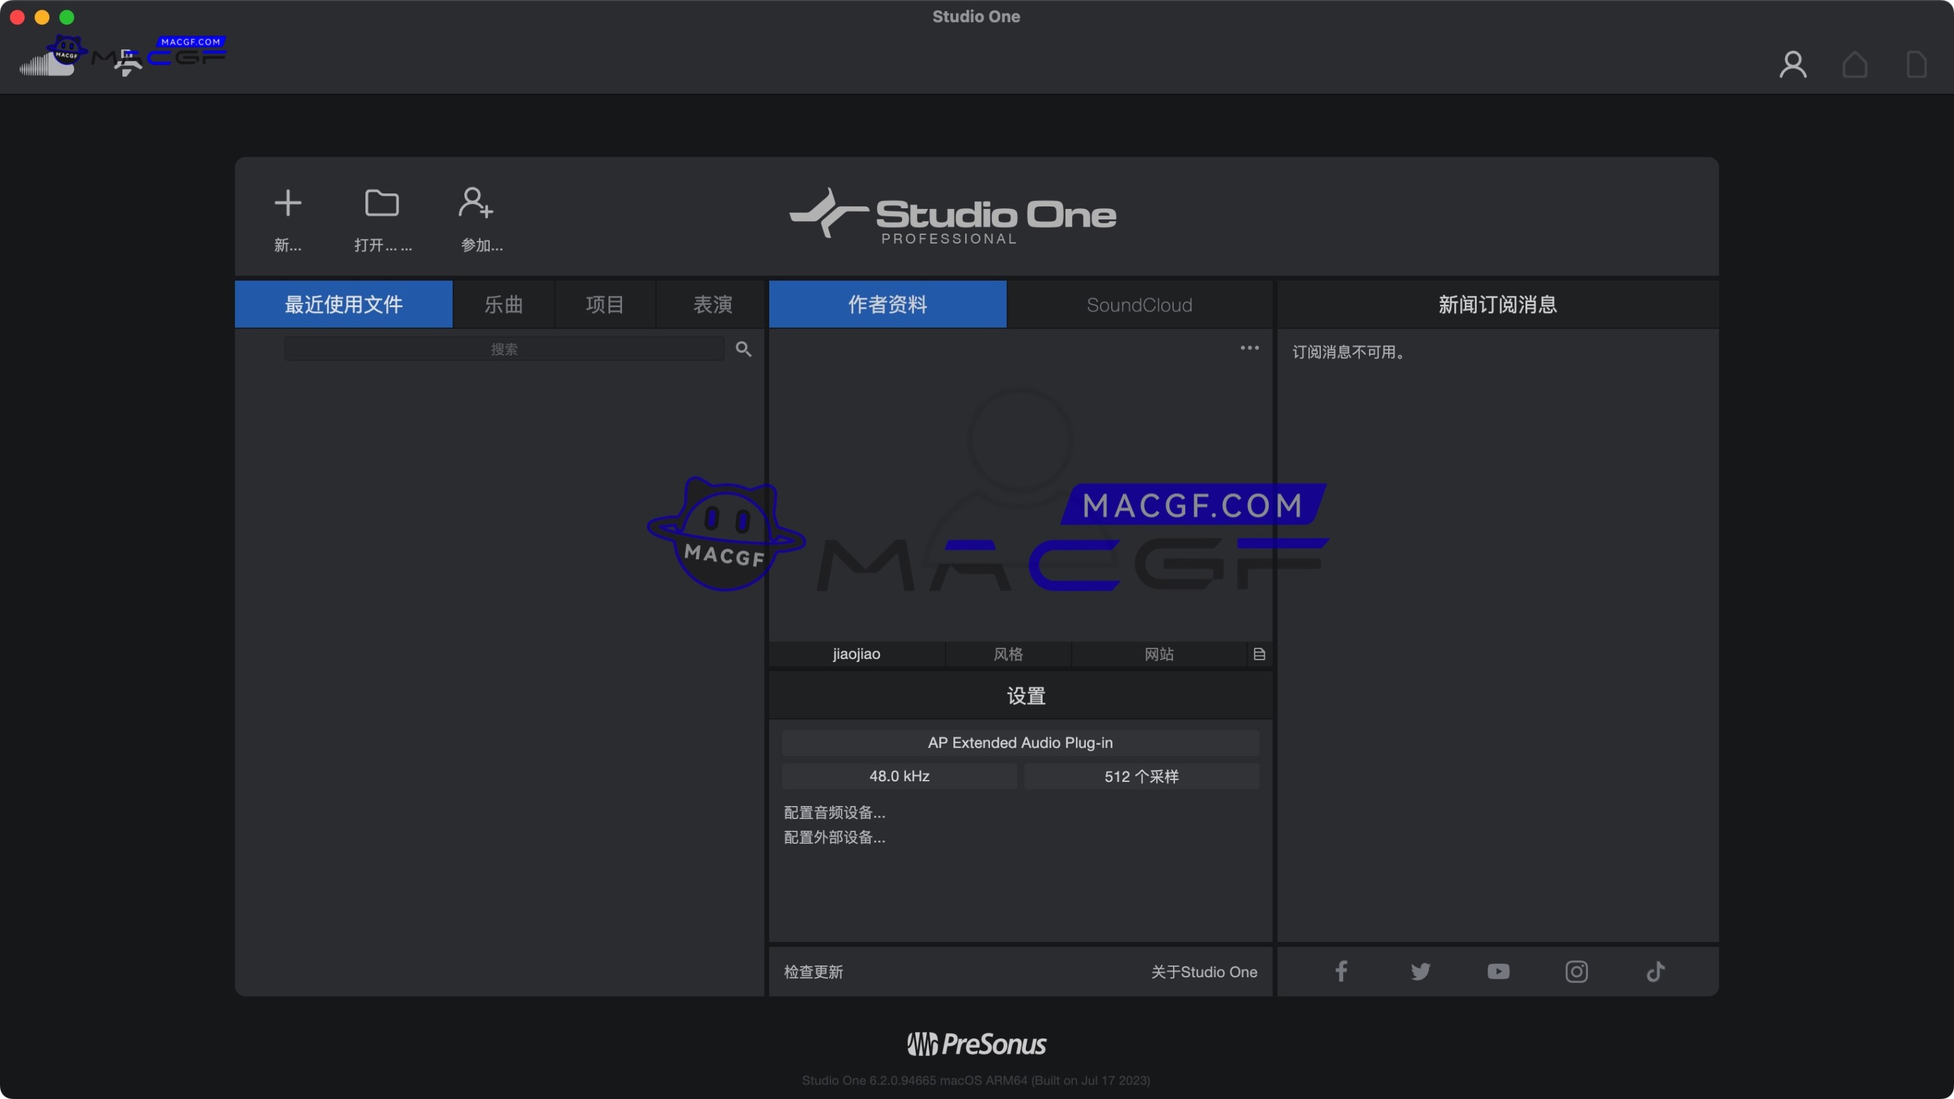The width and height of the screenshot is (1954, 1099).
Task: Open the AP Extended Audio Plug-in selector
Action: (x=1020, y=742)
